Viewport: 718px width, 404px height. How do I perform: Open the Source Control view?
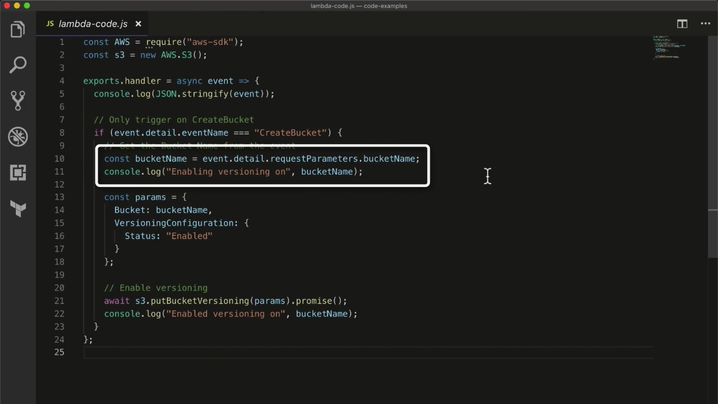click(18, 100)
